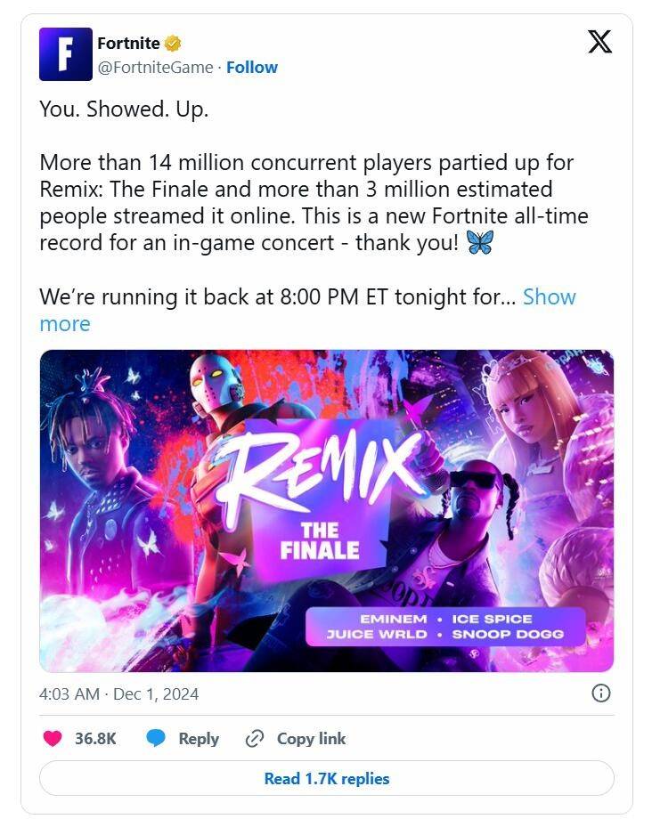This screenshot has width=652, height=827.
Task: Click the 36.8K likes count
Action: pyautogui.click(x=95, y=738)
